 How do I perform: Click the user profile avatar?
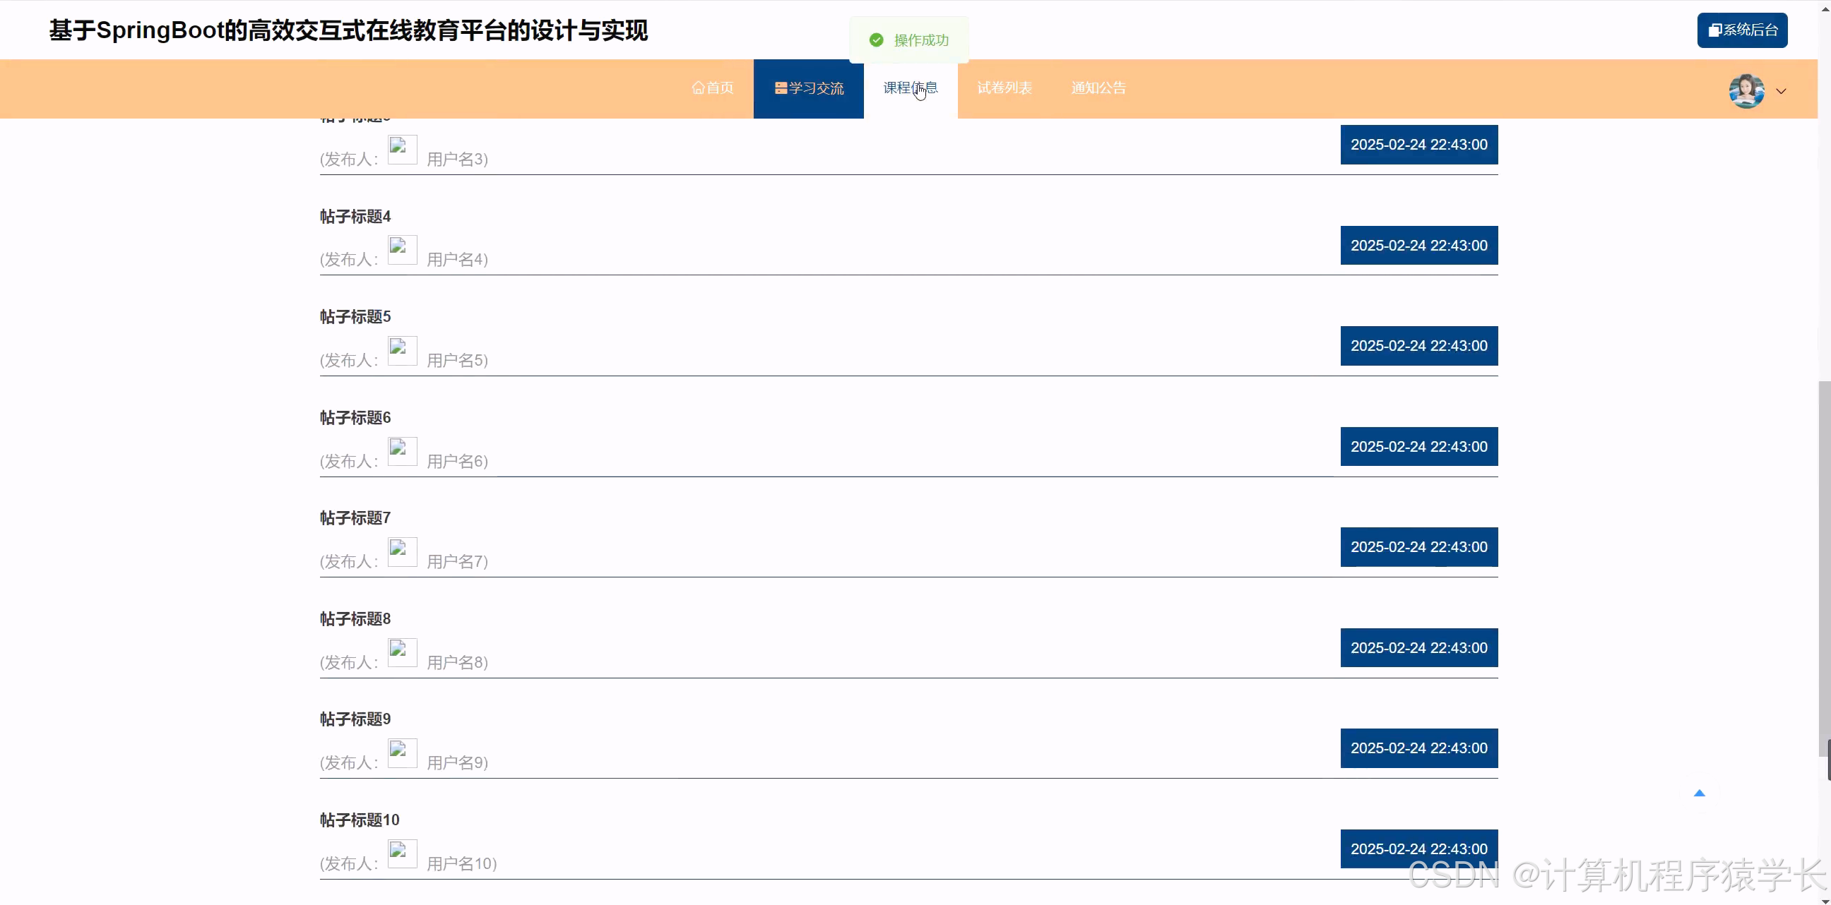1746,90
